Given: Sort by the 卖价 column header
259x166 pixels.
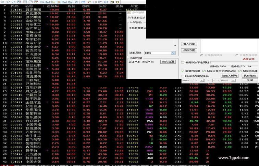Looking at the screenshot, I should [120, 6].
